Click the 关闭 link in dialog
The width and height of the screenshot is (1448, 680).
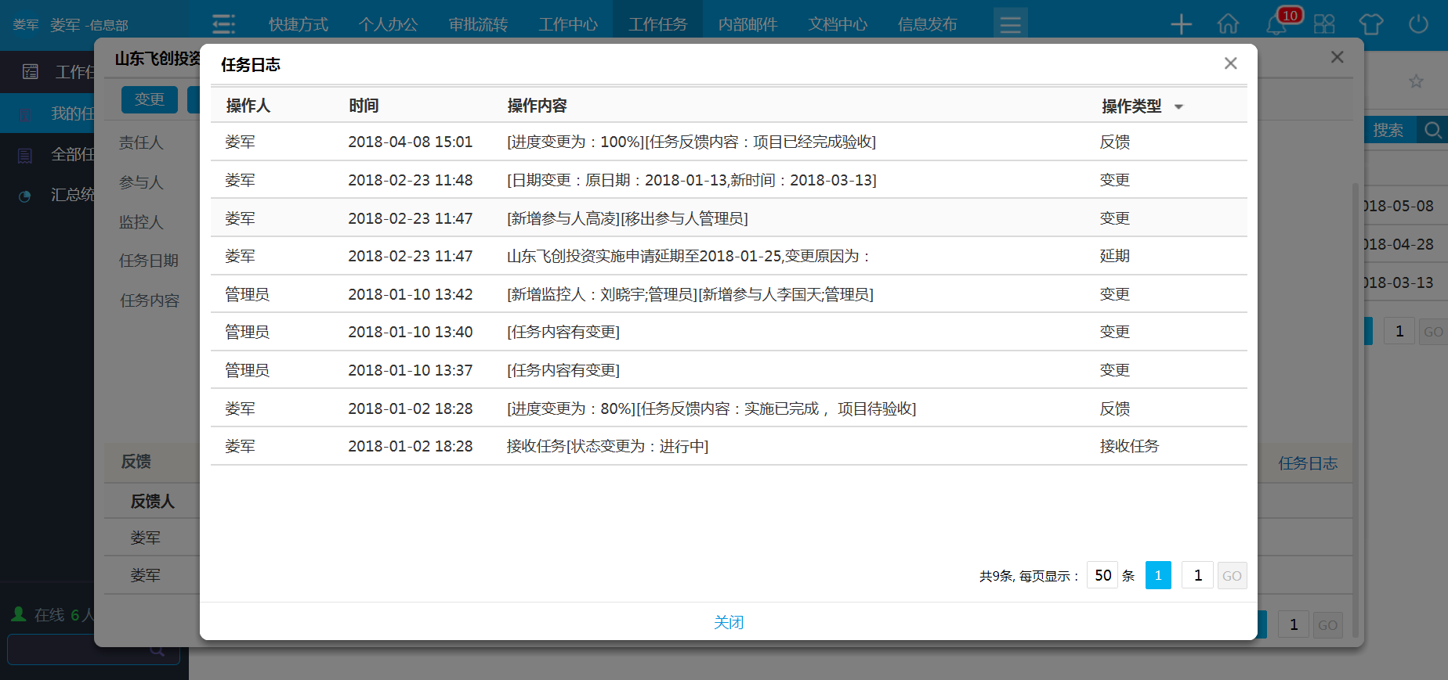[728, 622]
